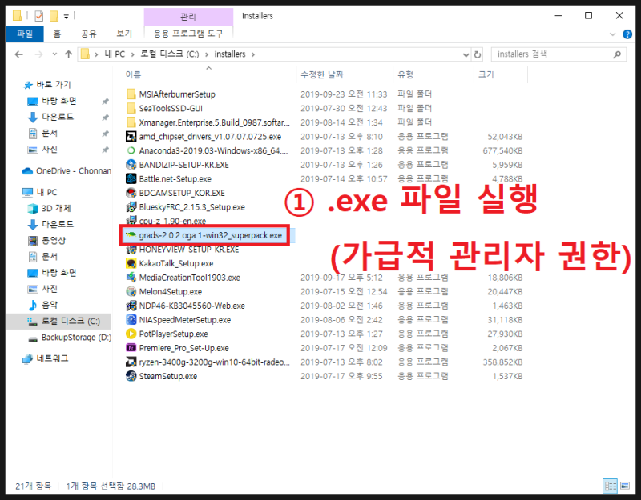Screen dimensions: 641x500
Task: Click the PotPlayerSetup.exe player icon
Action: tap(132, 334)
